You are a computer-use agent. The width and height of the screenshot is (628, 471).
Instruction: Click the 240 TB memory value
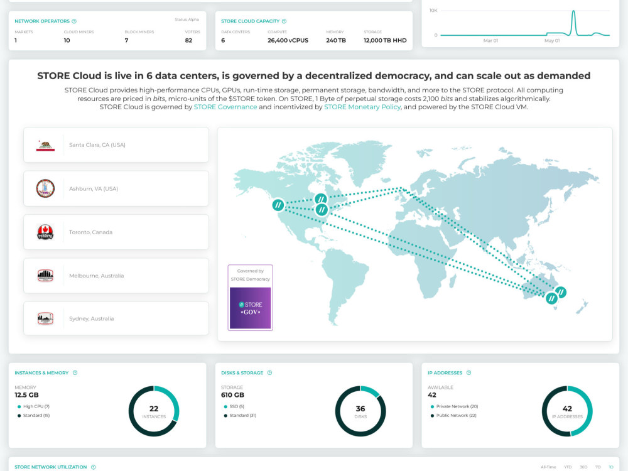point(335,40)
